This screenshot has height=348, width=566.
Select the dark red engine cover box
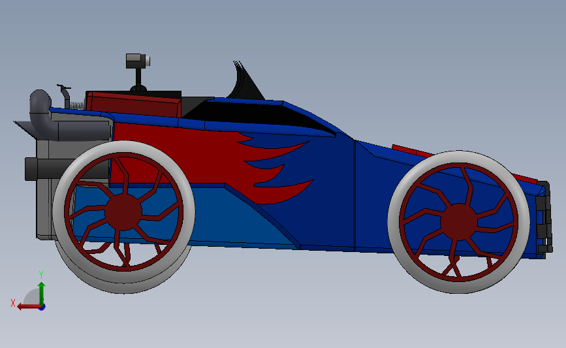134,104
